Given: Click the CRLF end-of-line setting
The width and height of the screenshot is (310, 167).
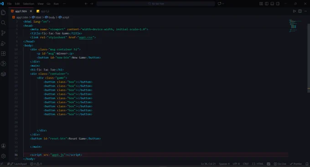Looking at the screenshot, I should (x=246, y=164).
